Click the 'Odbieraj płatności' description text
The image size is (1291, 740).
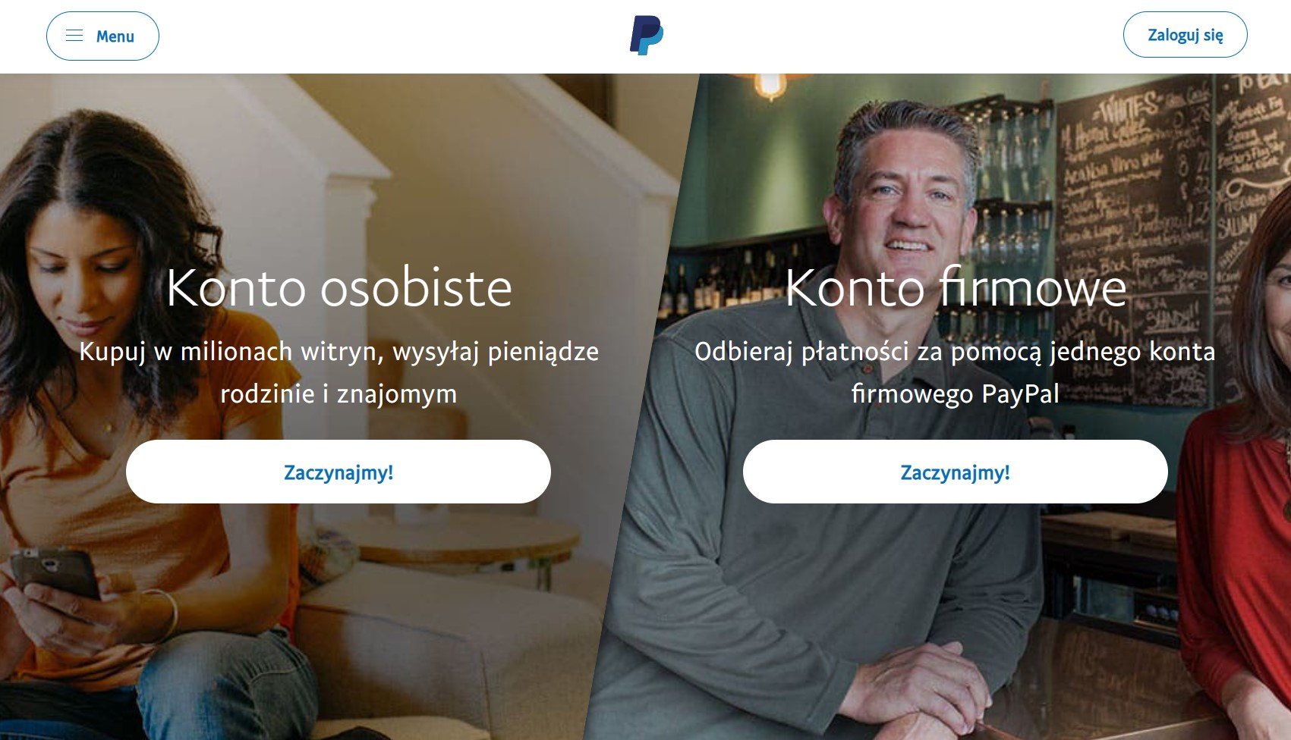(955, 352)
